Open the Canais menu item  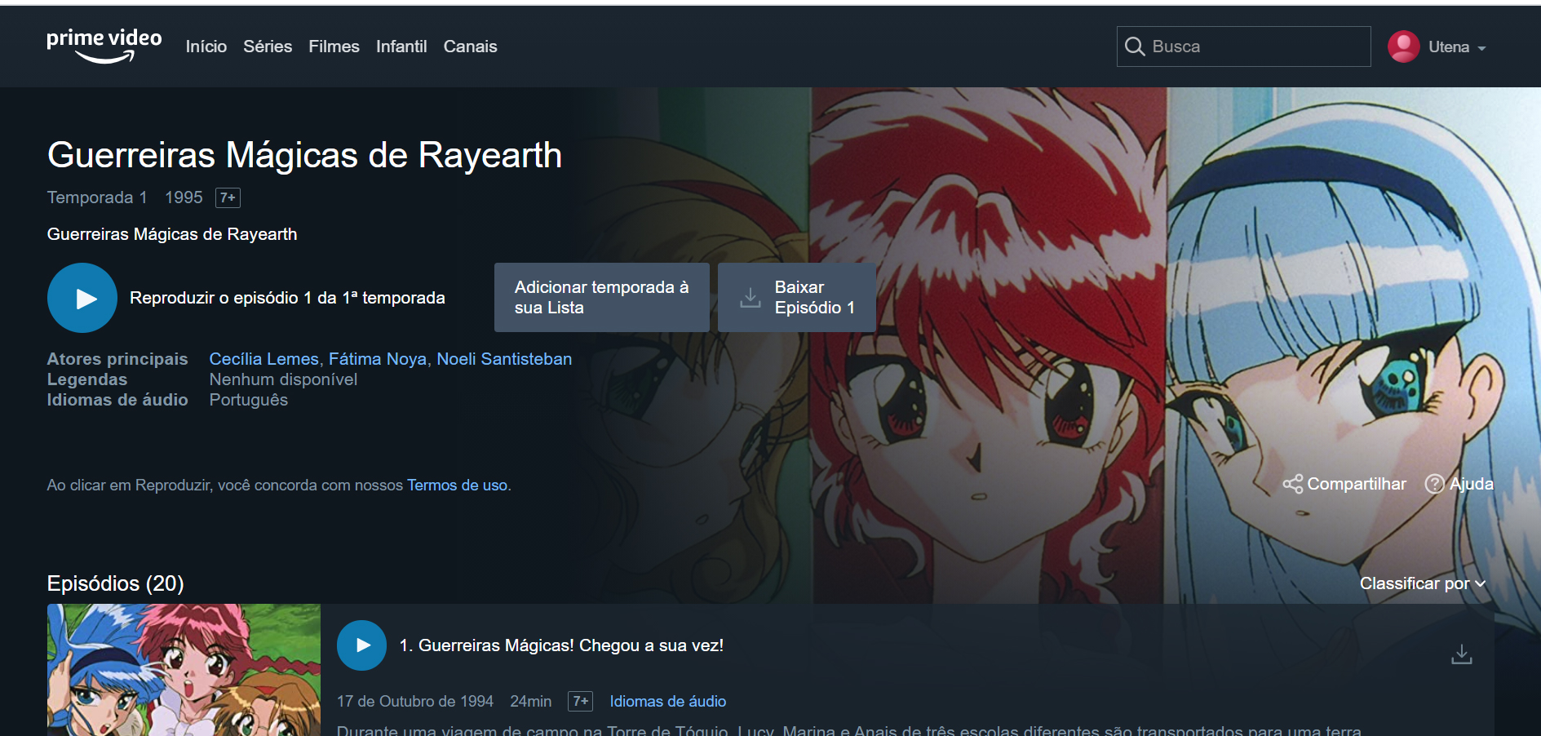(470, 47)
